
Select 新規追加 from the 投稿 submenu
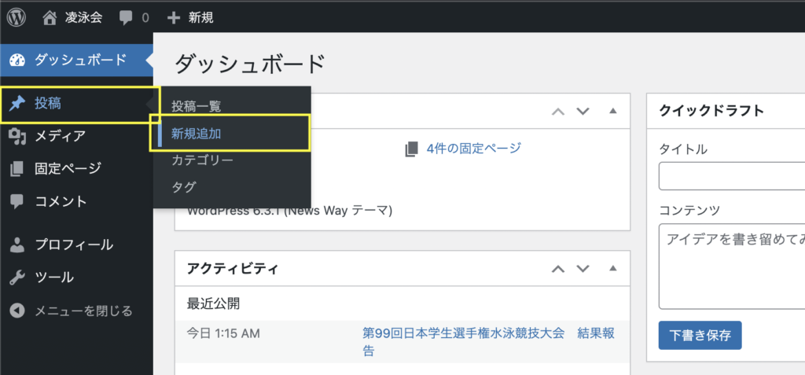point(197,133)
